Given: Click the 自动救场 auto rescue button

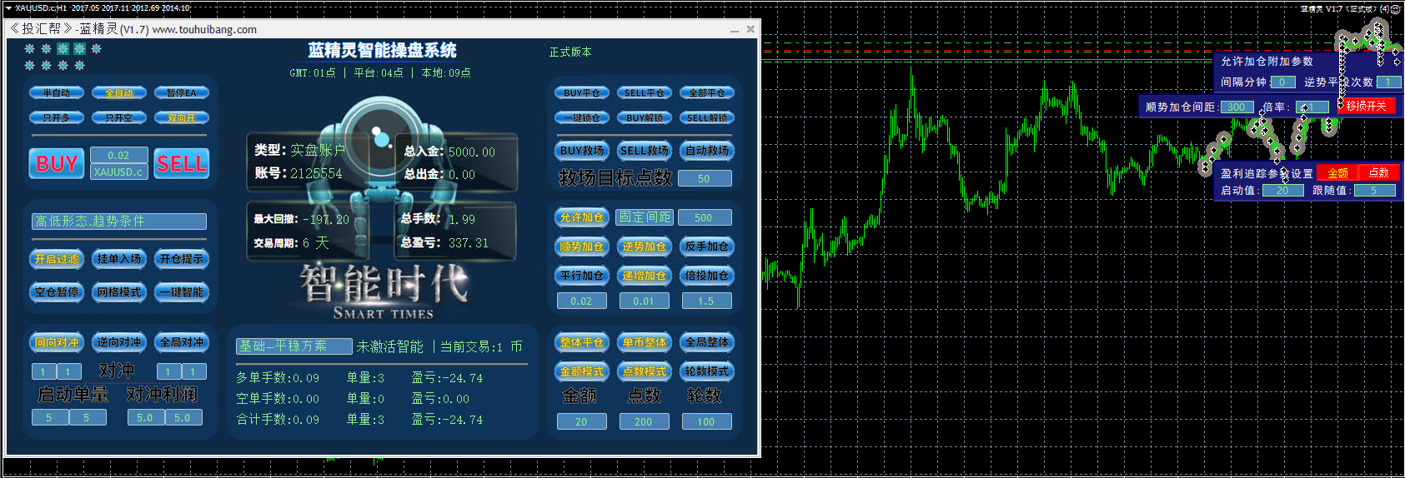Looking at the screenshot, I should [707, 151].
